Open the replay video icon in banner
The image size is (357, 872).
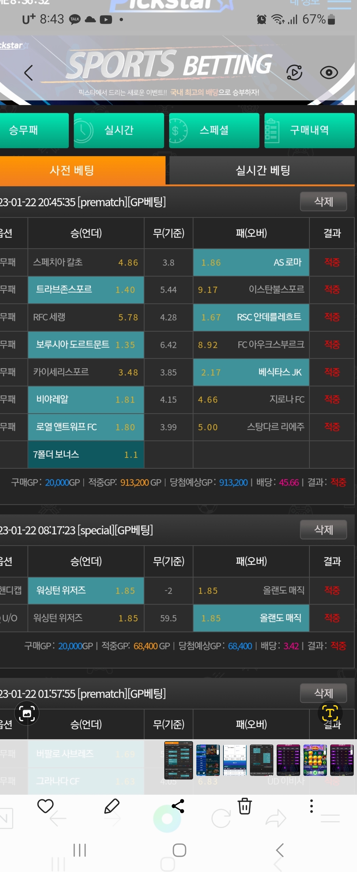pyautogui.click(x=294, y=72)
